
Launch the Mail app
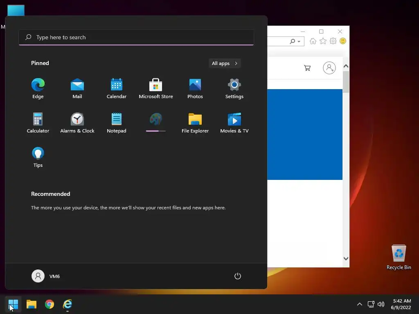tap(77, 89)
